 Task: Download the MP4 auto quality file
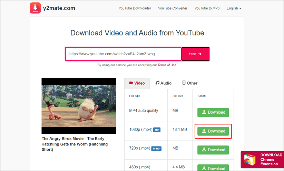(213, 112)
